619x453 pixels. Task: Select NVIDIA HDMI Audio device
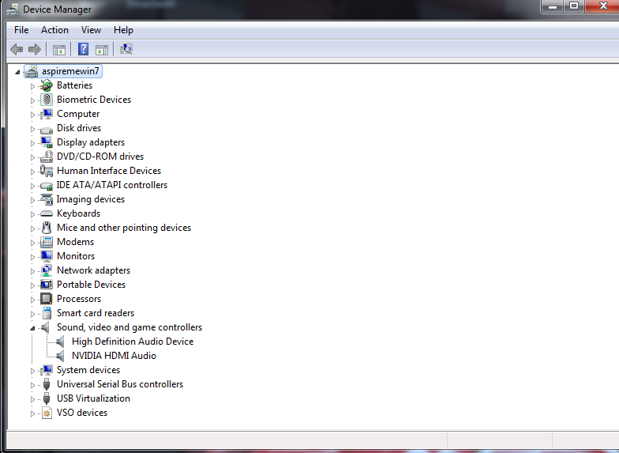(114, 356)
